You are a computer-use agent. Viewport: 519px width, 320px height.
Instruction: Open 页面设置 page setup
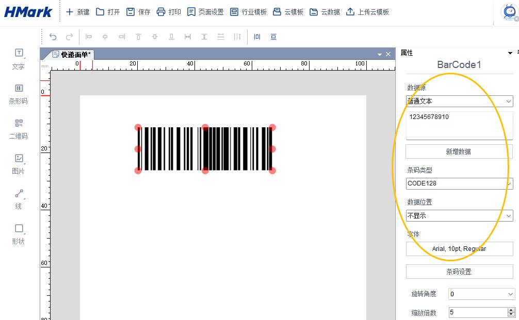205,12
